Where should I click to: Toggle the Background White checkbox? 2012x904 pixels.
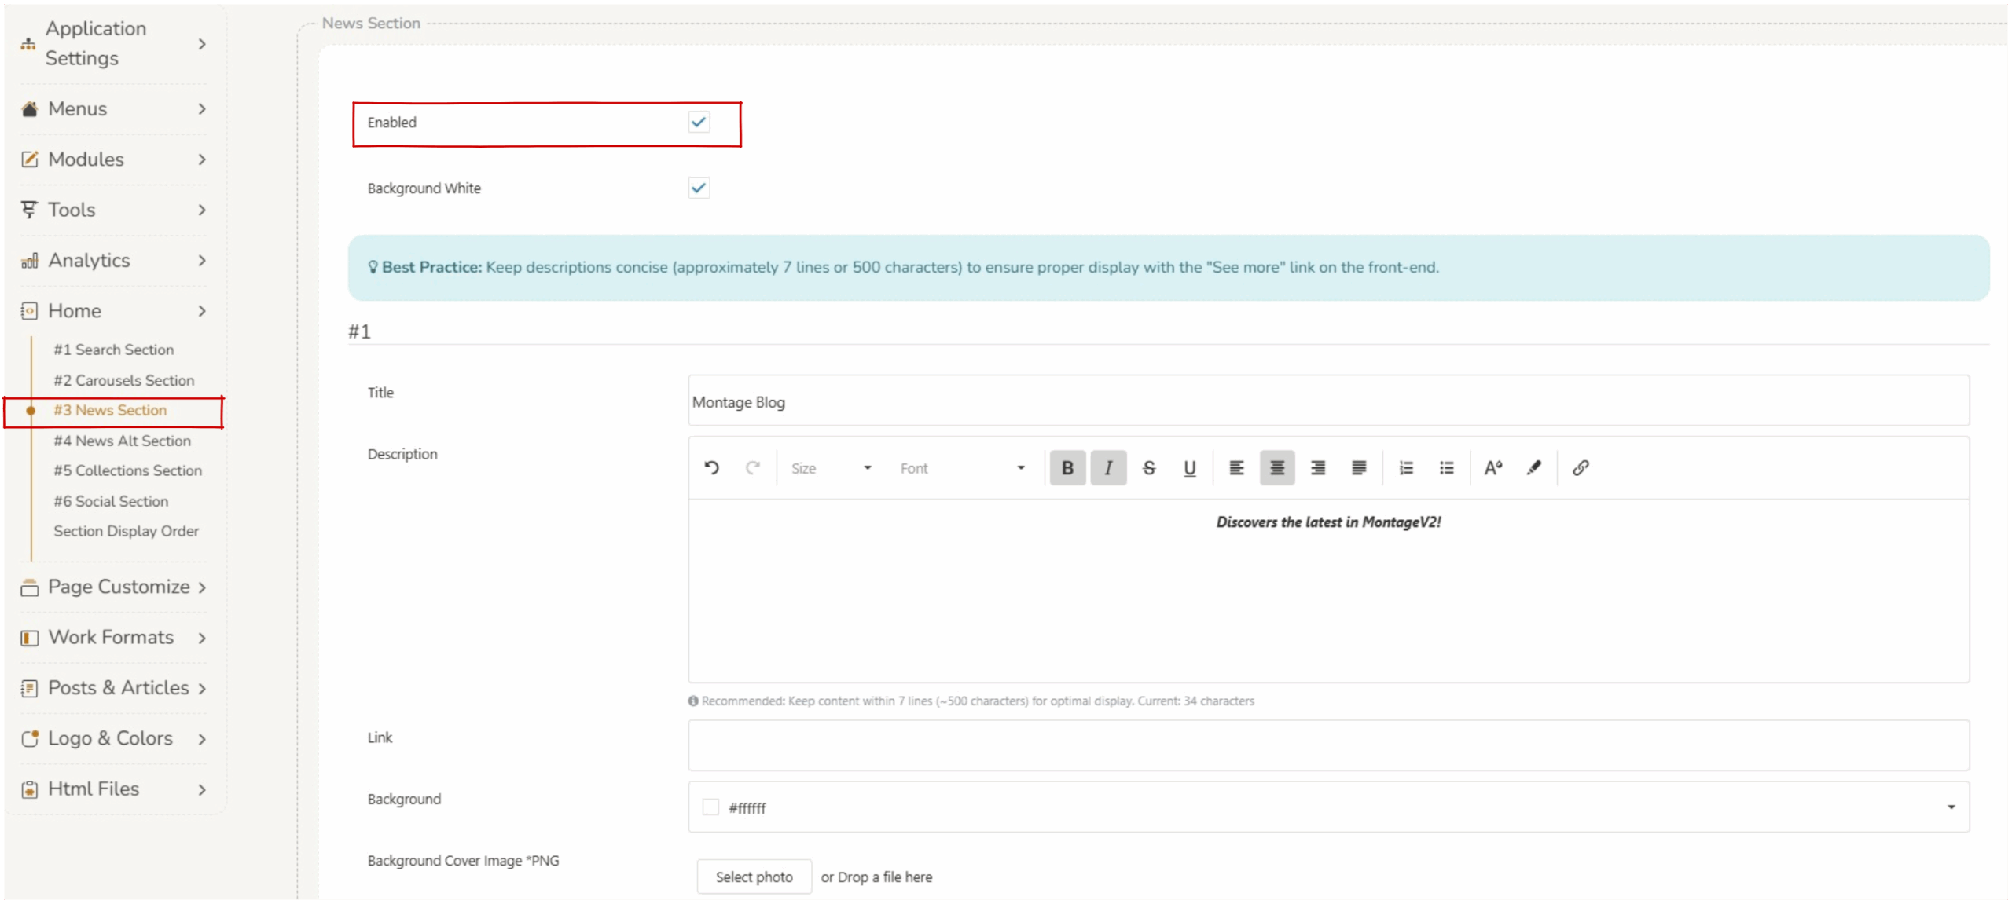click(698, 188)
